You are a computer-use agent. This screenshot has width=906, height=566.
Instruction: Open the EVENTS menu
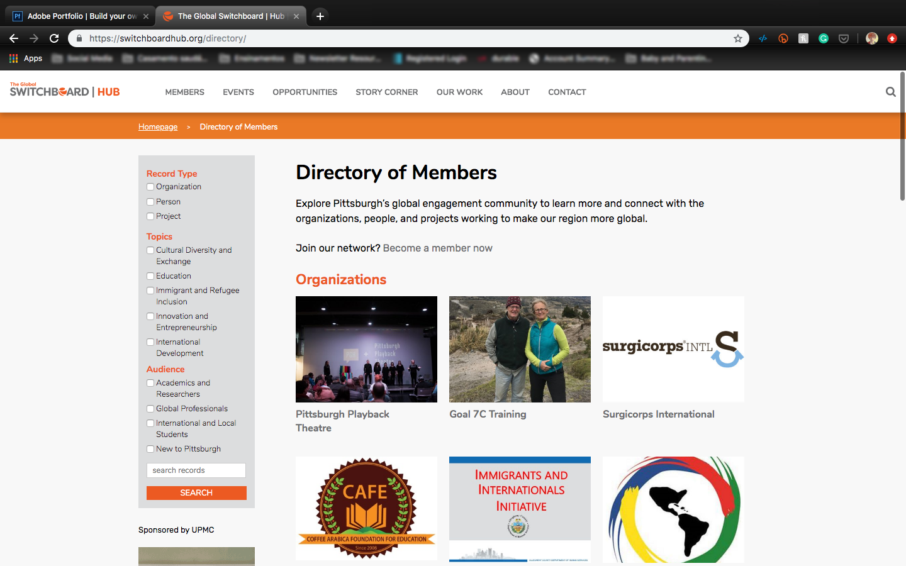click(x=238, y=92)
